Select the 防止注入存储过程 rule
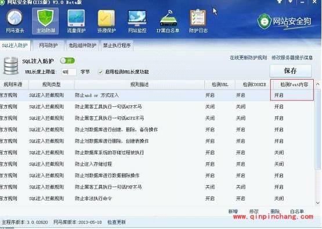Image resolution: width=322 pixels, height=229 pixels. [157, 164]
